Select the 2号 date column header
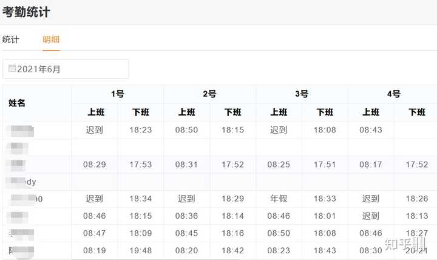Screen dimensions: 437x260 pyautogui.click(x=209, y=94)
